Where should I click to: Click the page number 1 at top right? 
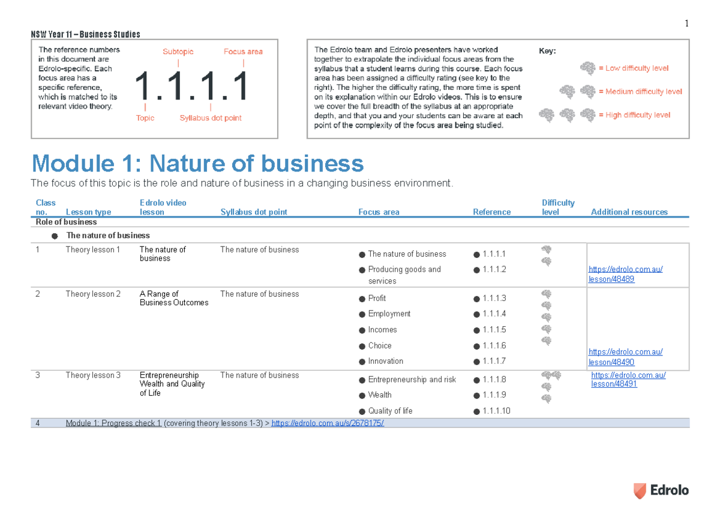686,23
